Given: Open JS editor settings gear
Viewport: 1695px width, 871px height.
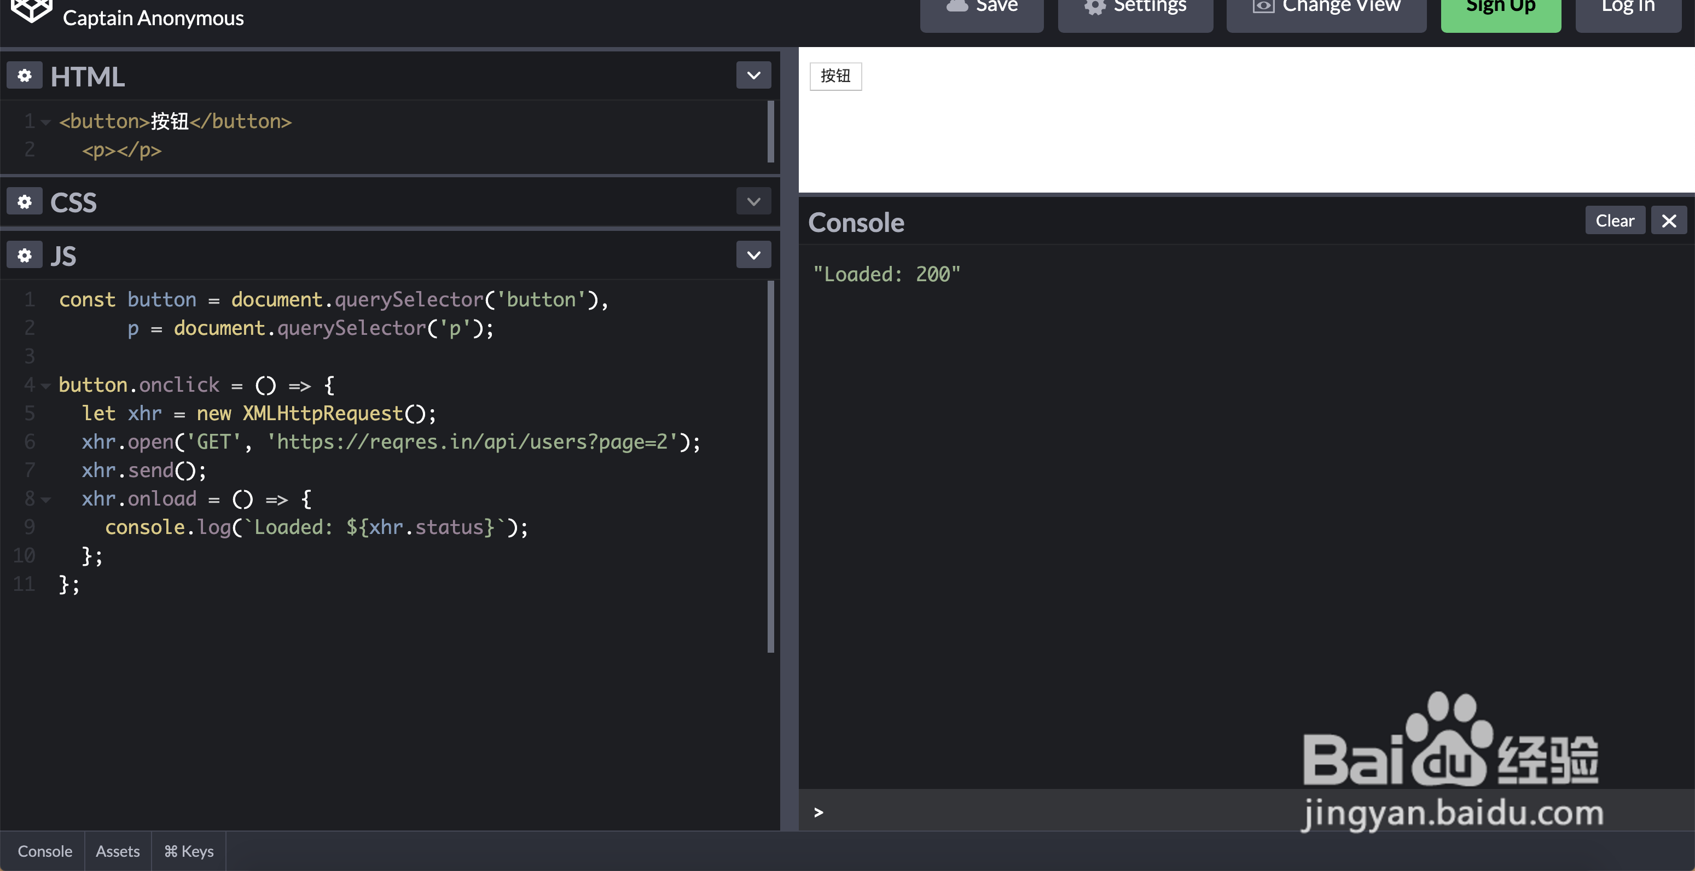Looking at the screenshot, I should [x=24, y=256].
